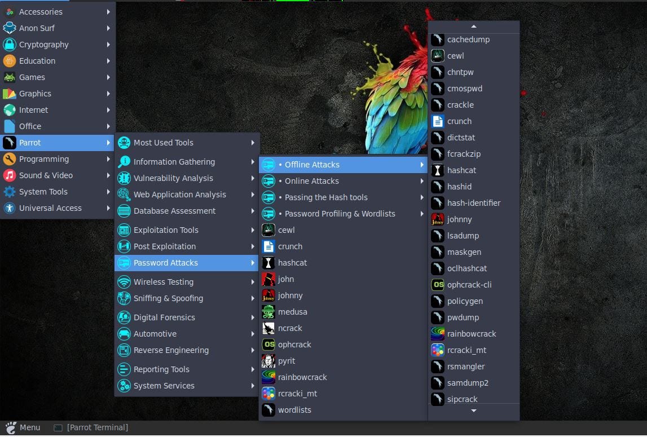This screenshot has height=437, width=647.
Task: Launch lsadump from Offline Attacks
Action: click(x=474, y=236)
